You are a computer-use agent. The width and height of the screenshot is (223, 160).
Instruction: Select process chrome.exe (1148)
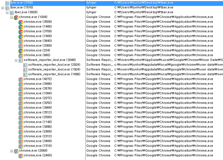click(38, 122)
